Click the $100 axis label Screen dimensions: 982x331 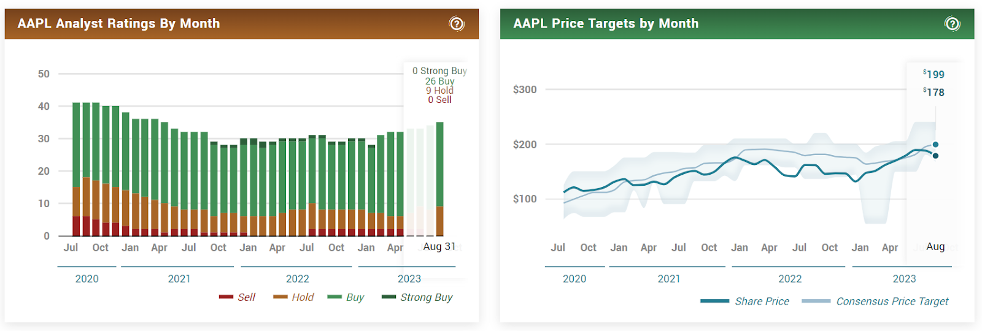point(525,199)
